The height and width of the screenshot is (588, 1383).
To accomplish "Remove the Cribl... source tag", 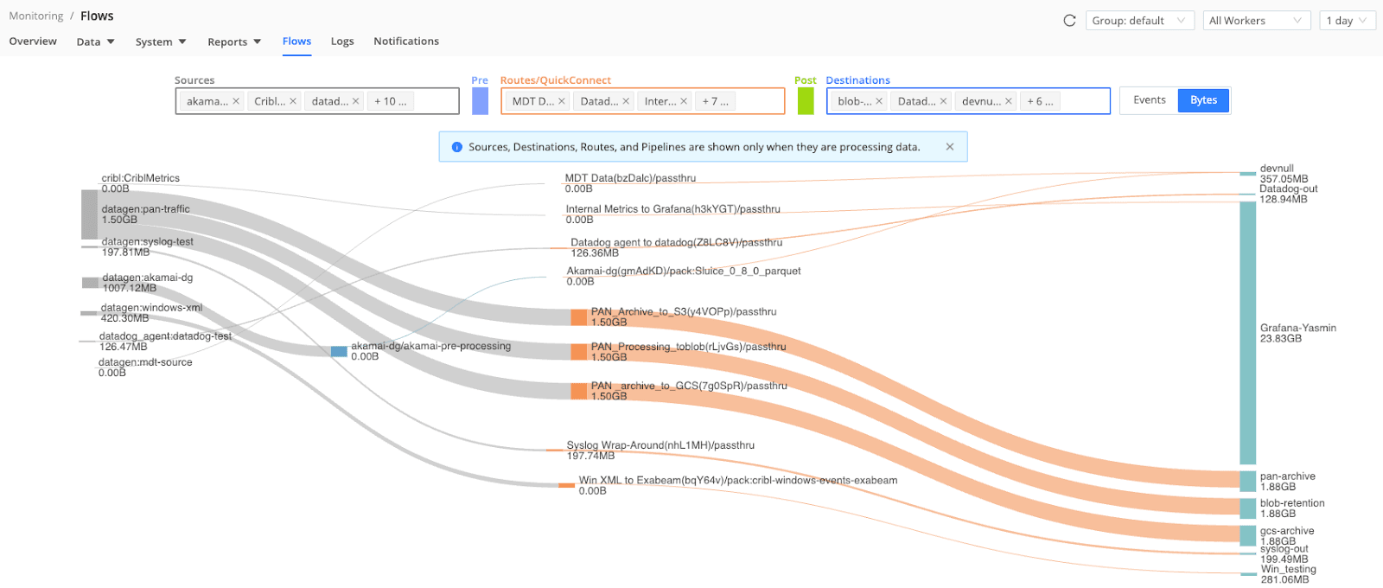I will coord(293,101).
